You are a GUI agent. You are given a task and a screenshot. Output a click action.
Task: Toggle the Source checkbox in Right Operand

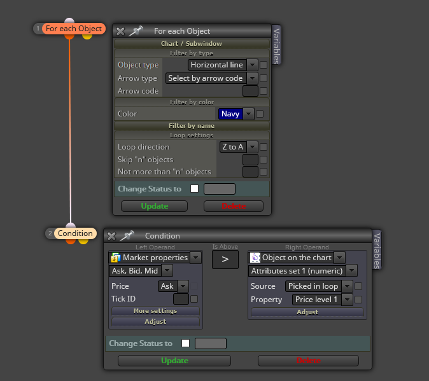358,286
